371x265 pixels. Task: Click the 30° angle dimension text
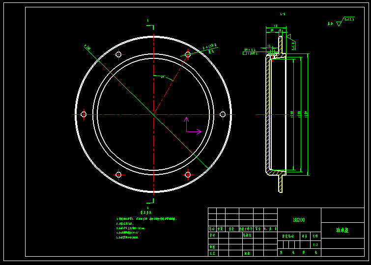[163, 77]
